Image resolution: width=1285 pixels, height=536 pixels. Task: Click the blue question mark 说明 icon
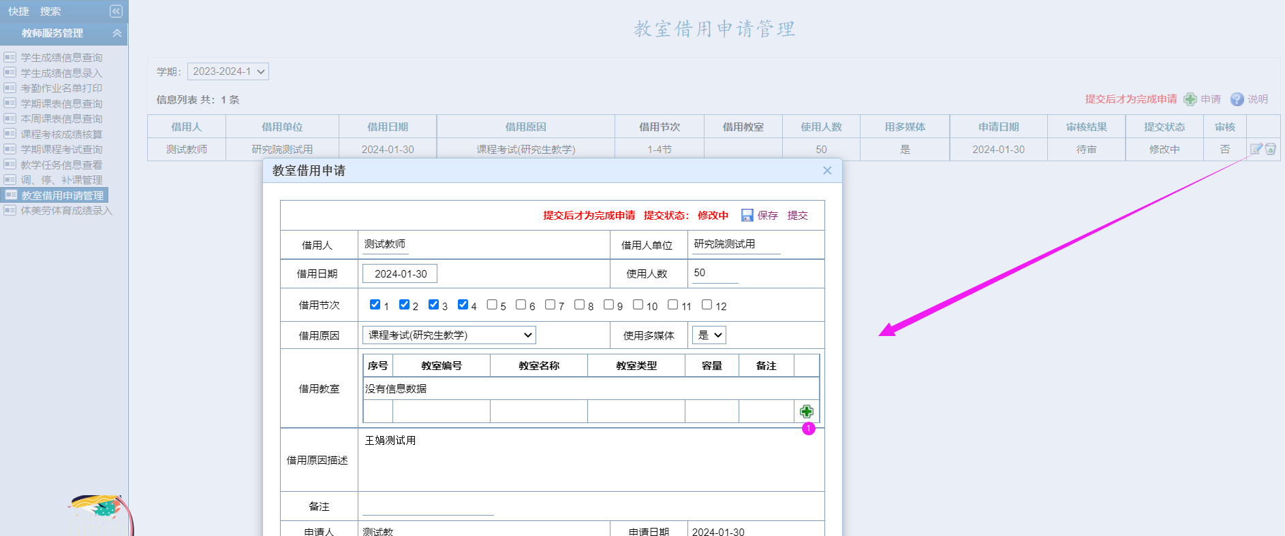[1237, 99]
